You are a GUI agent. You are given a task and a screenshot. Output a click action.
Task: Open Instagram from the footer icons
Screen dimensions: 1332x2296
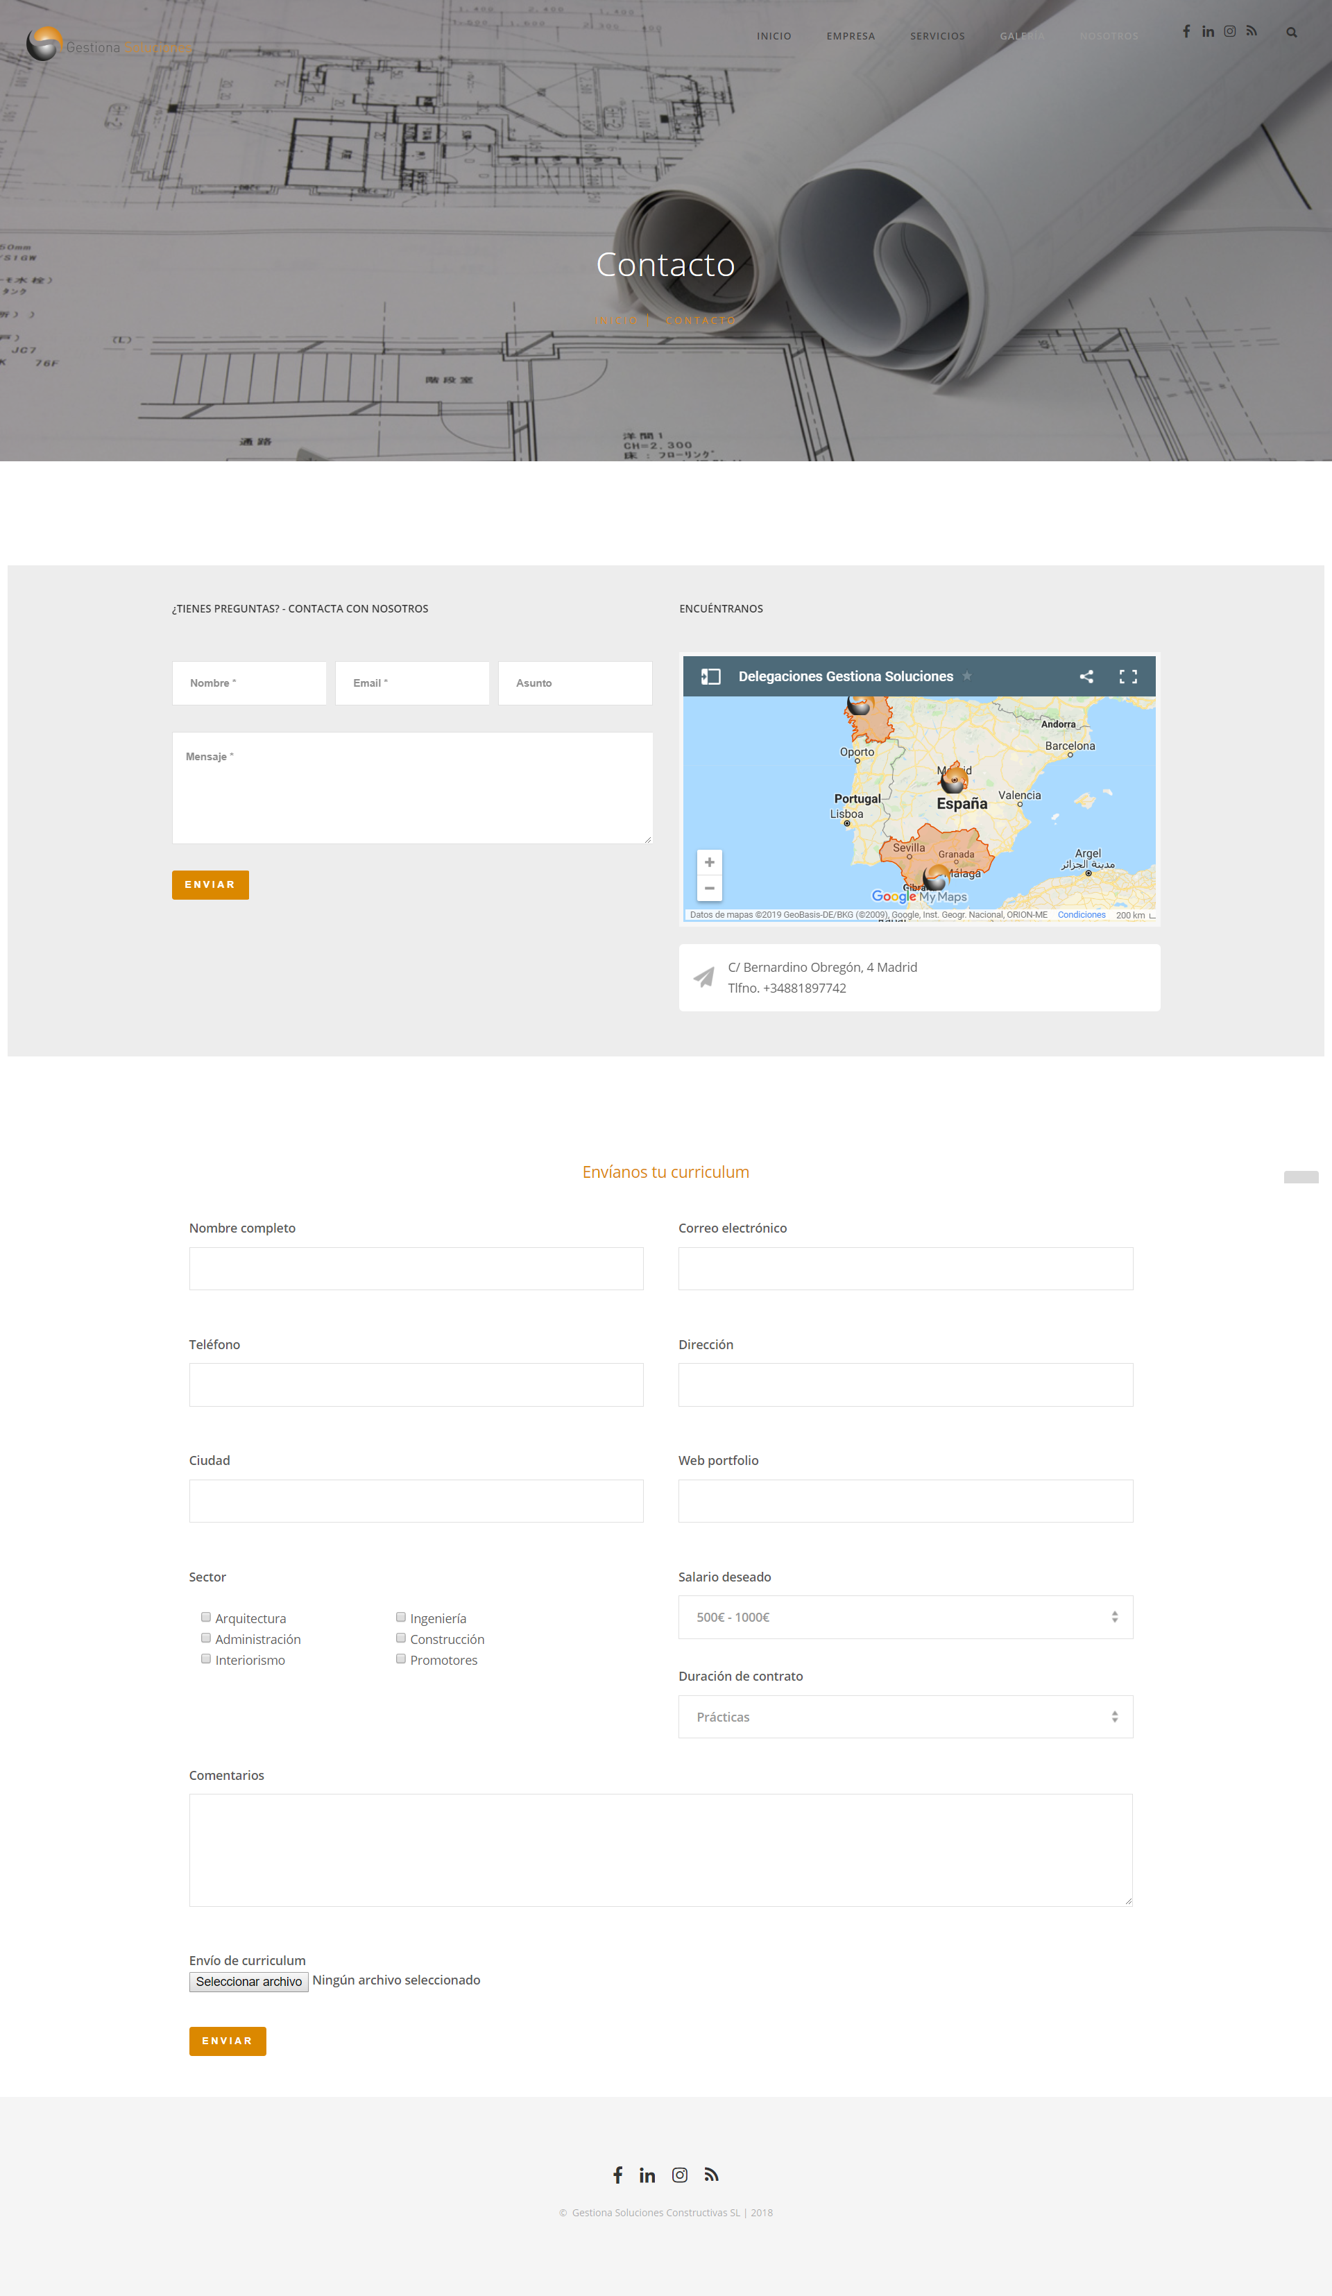tap(680, 2175)
